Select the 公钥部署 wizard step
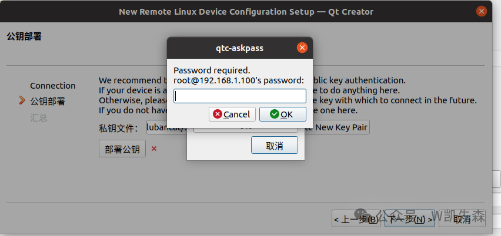The height and width of the screenshot is (236, 501). pyautogui.click(x=48, y=102)
